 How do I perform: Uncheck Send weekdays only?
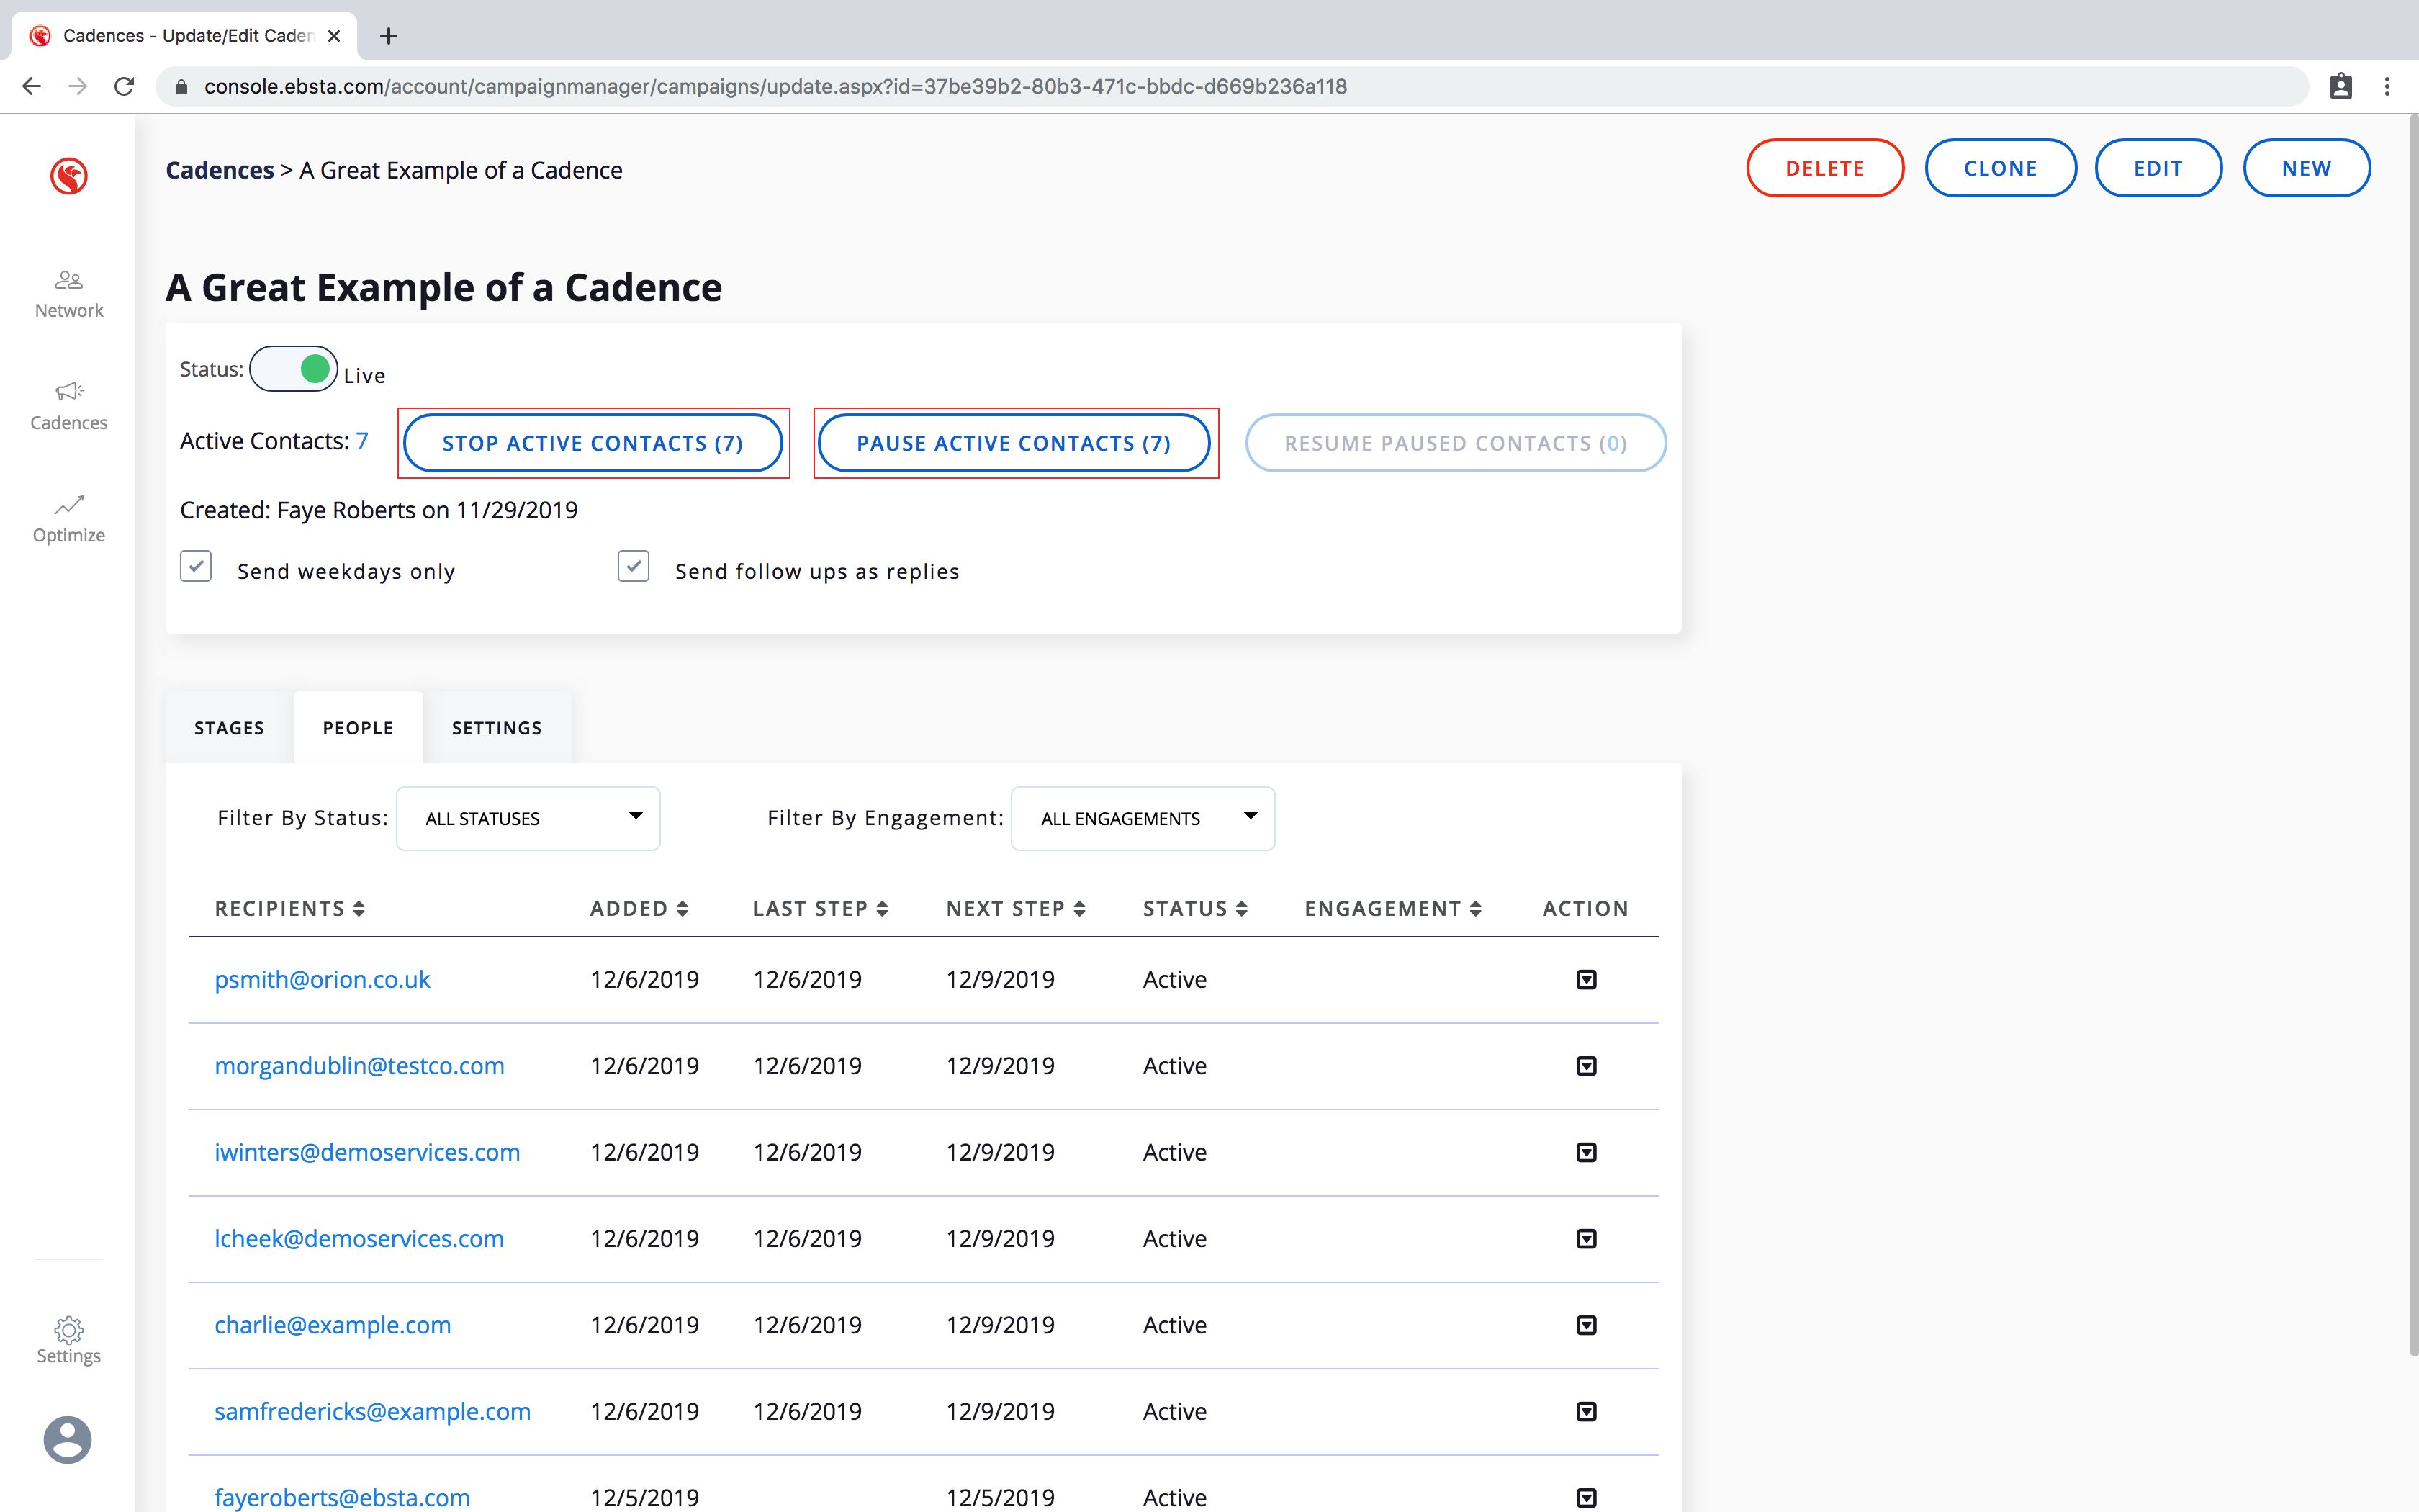coord(196,566)
